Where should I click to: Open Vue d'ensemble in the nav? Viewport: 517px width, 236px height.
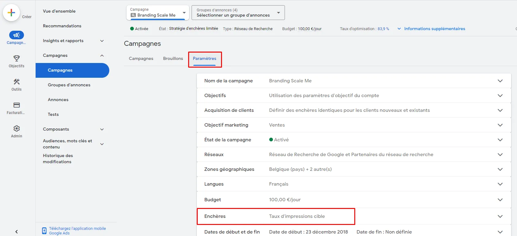[59, 11]
